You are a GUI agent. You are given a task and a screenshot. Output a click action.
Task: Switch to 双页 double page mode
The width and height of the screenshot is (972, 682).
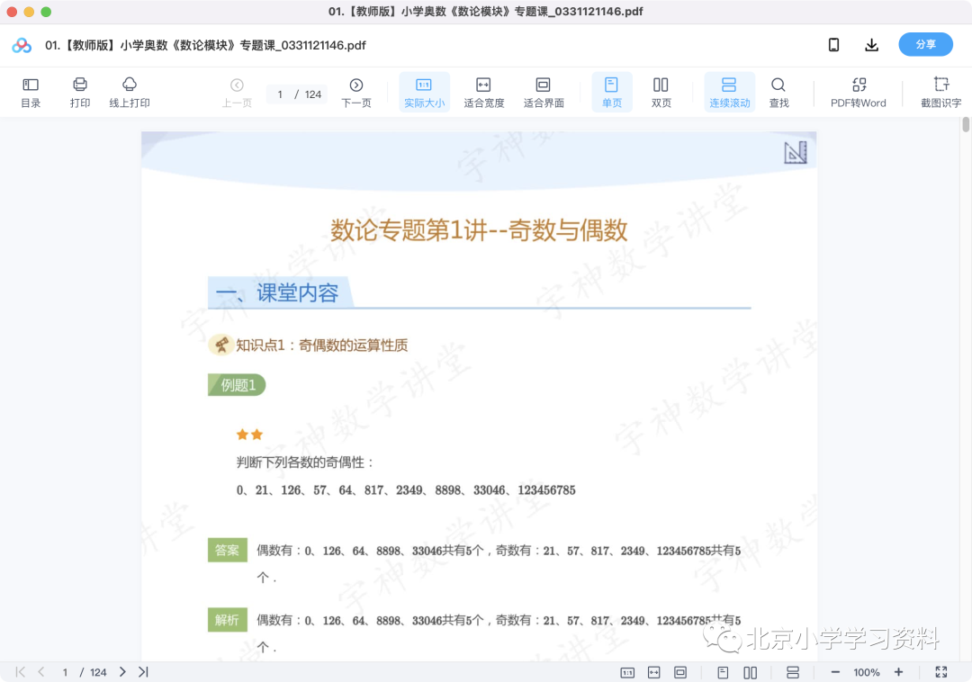tap(661, 93)
